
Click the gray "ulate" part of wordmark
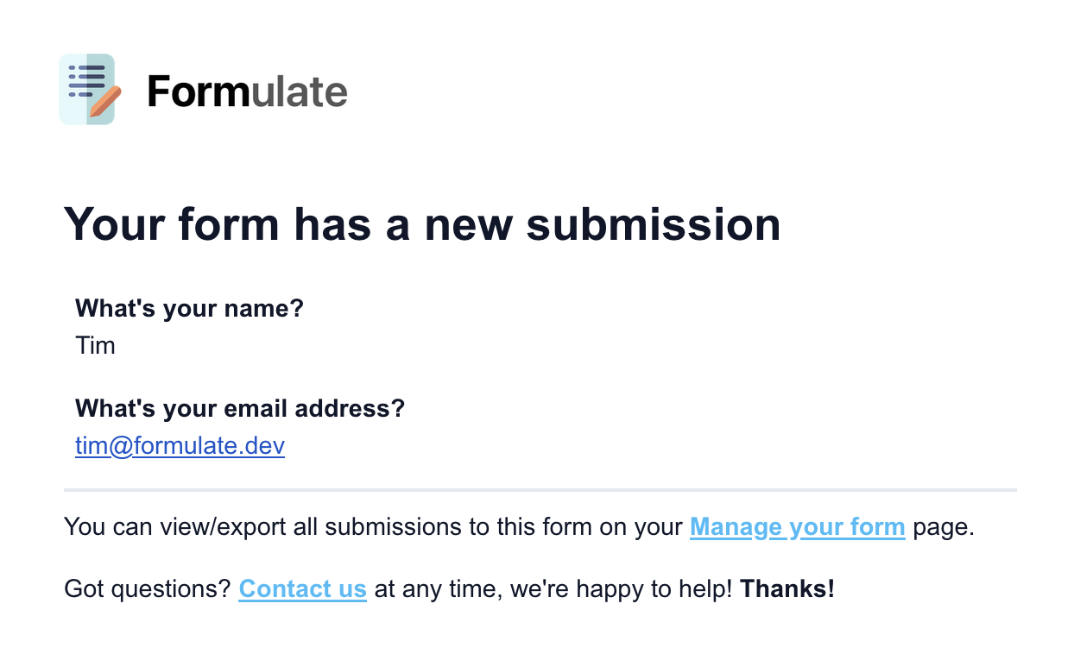[299, 91]
